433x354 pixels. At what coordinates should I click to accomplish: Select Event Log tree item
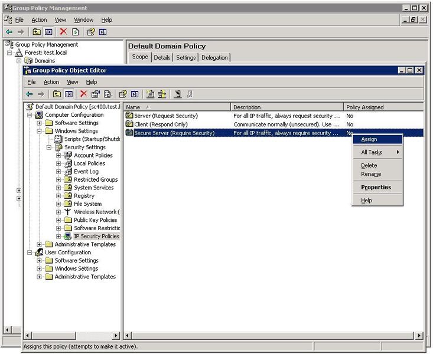tap(86, 172)
